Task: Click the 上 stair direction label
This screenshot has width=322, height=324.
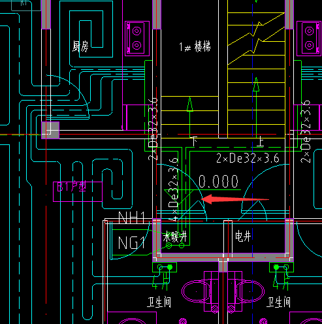Action: pos(260,141)
